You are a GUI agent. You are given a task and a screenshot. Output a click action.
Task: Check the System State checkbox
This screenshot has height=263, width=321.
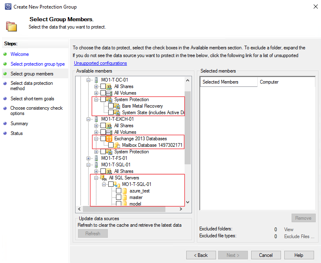pyautogui.click(x=111, y=113)
